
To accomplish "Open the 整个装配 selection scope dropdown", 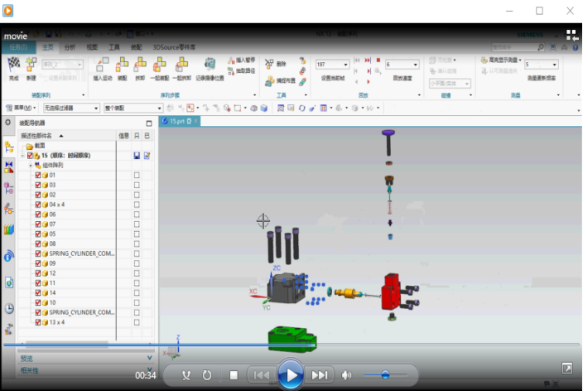I will pos(132,108).
